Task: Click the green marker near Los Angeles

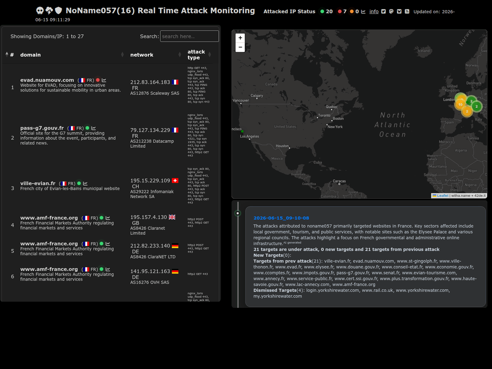Action: 242,131
